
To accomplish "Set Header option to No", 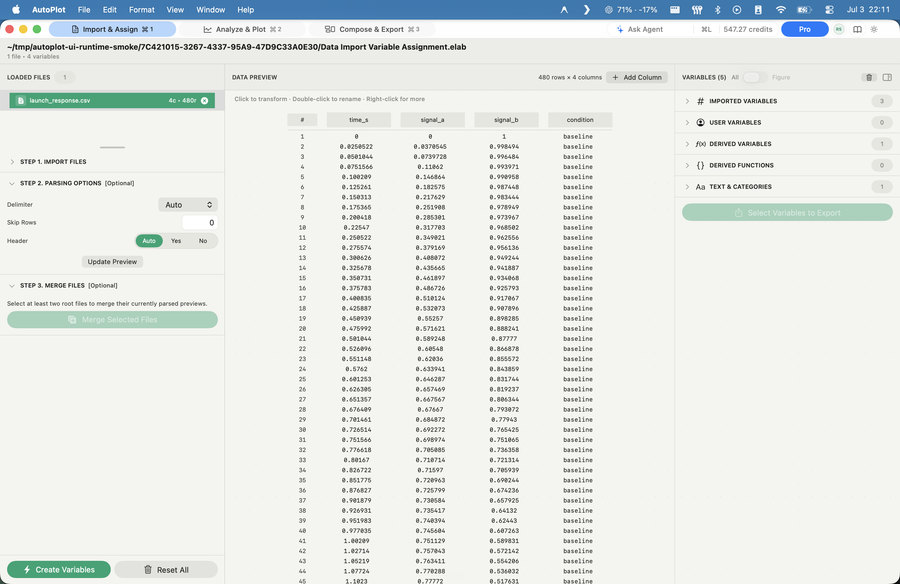I will (x=203, y=241).
